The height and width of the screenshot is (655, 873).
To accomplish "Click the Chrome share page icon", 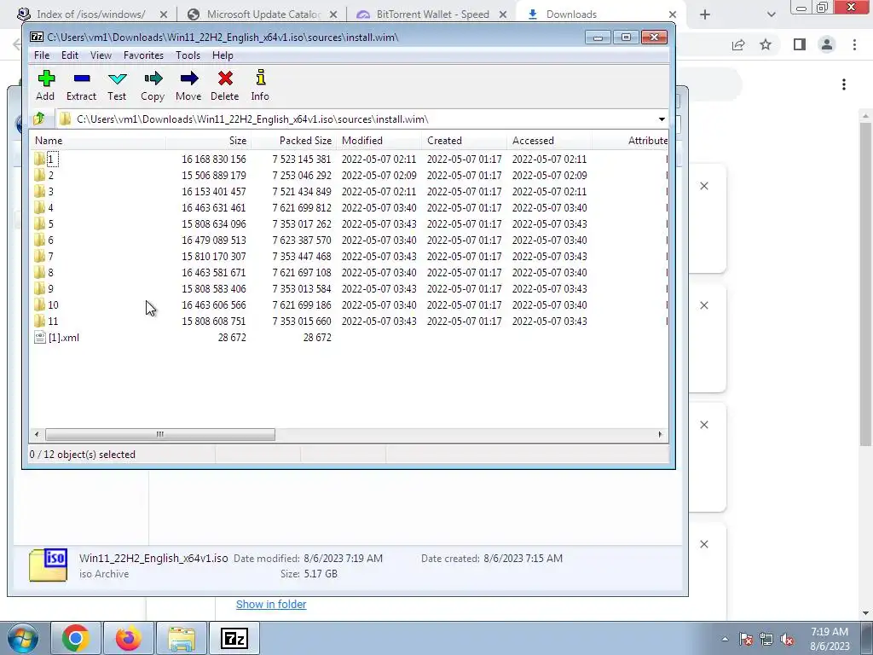I will [x=738, y=44].
